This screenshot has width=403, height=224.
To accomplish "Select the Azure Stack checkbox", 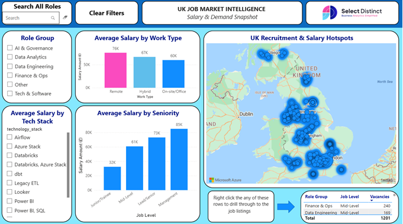I will coord(9,146).
